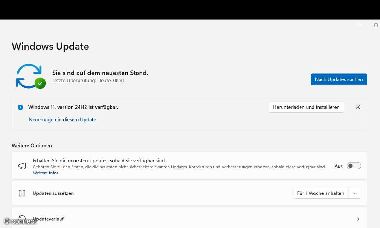This screenshot has height=228, width=380.
Task: Click the Updates aussetzen label
Action: (53, 193)
